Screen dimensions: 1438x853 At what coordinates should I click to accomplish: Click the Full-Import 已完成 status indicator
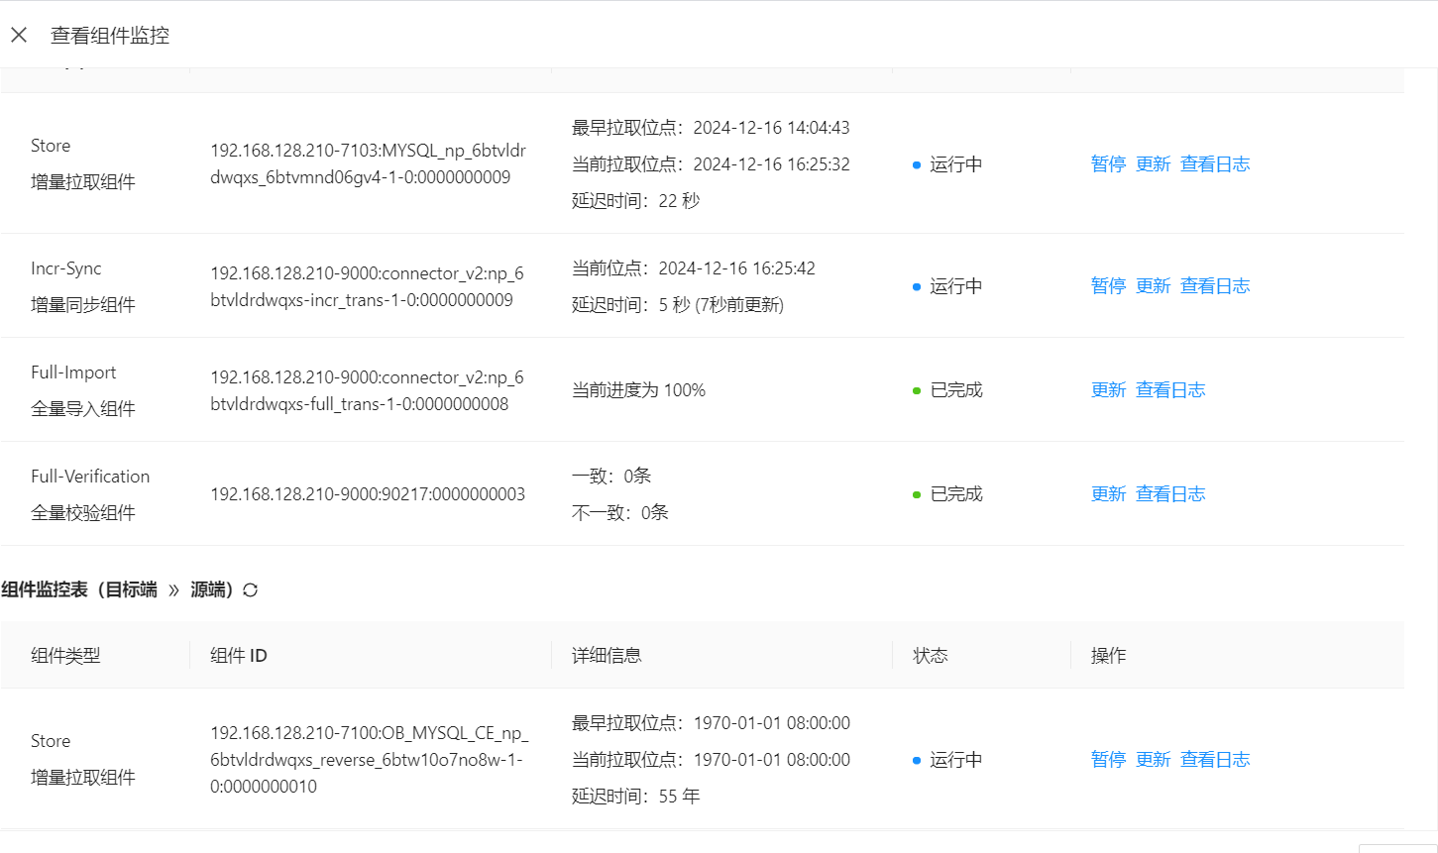coord(947,390)
